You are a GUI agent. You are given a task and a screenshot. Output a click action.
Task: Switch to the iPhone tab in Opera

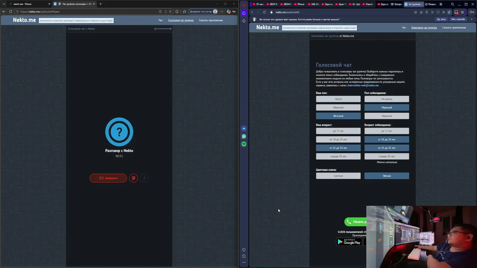[299, 4]
